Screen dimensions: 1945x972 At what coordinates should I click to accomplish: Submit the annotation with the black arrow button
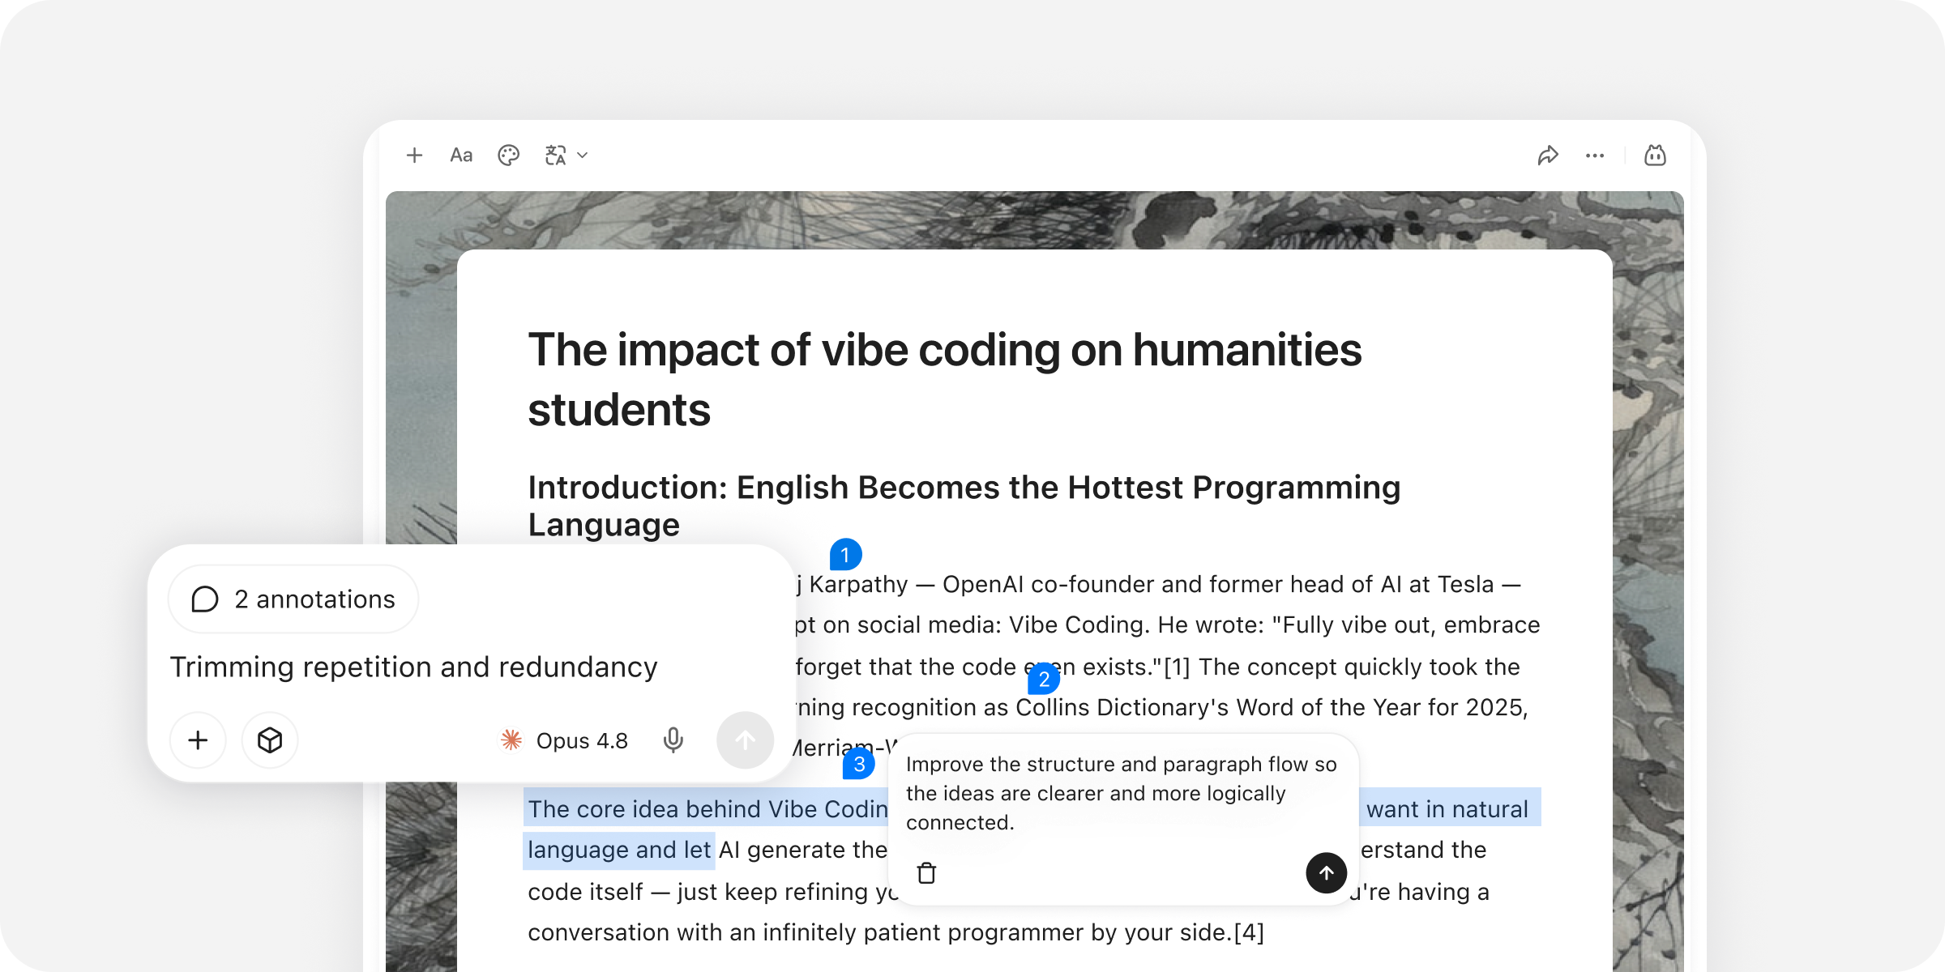(x=1327, y=873)
